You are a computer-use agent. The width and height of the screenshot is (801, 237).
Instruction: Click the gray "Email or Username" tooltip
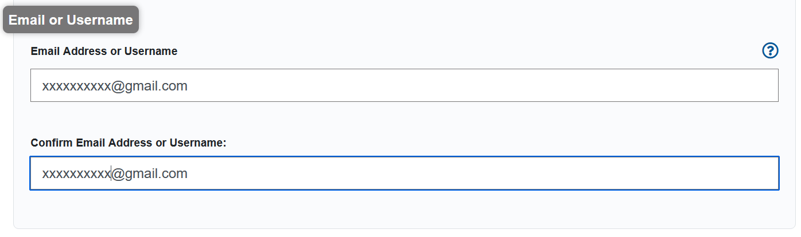[x=71, y=20]
